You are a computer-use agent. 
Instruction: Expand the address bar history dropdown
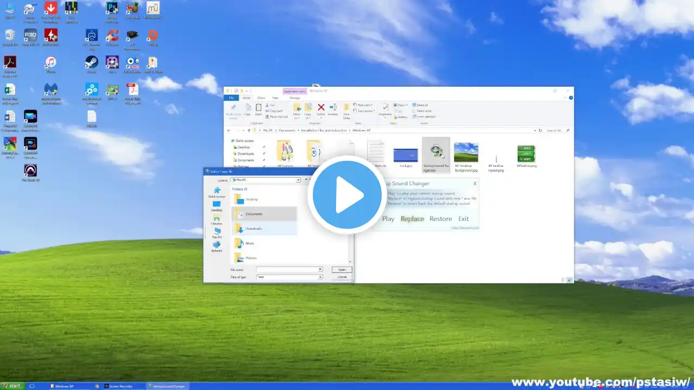click(x=534, y=131)
